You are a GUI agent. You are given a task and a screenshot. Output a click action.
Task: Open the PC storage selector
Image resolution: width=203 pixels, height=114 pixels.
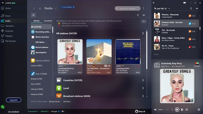coord(62,111)
